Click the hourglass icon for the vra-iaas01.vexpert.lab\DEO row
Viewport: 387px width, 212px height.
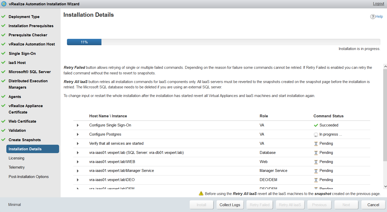click(x=316, y=180)
